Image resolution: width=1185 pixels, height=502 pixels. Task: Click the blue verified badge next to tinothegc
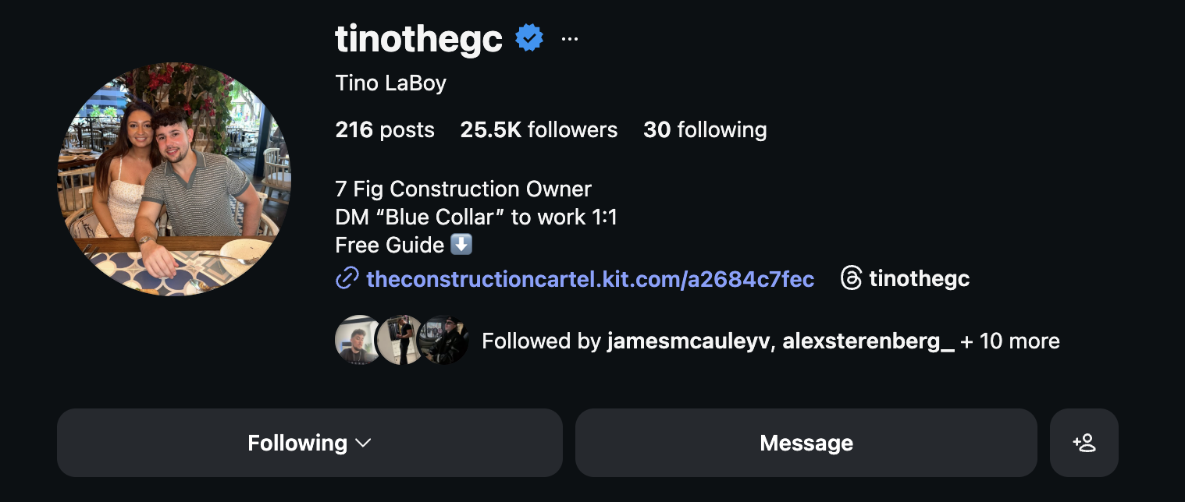[x=528, y=37]
